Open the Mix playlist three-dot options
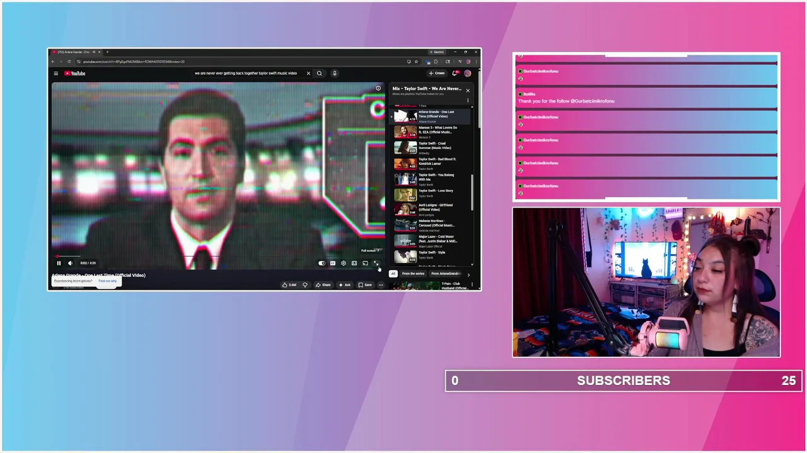This screenshot has width=807, height=453. coord(468,100)
